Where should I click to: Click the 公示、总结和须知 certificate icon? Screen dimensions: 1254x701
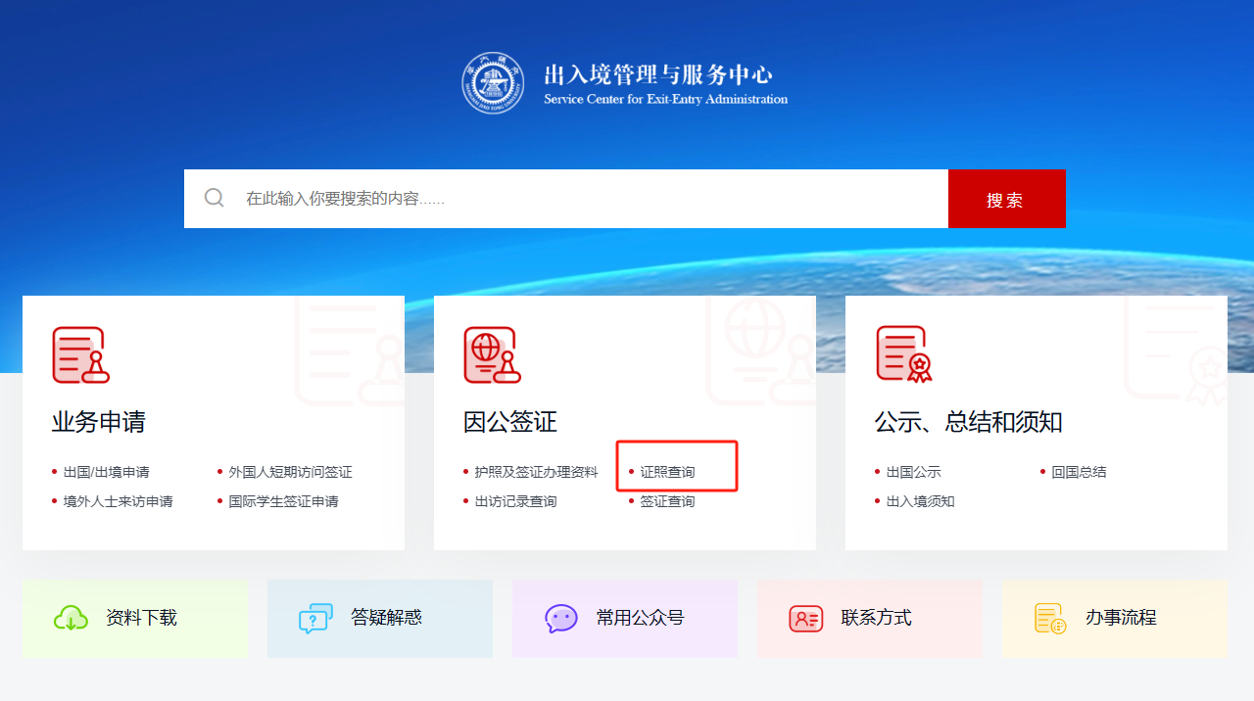tap(903, 354)
